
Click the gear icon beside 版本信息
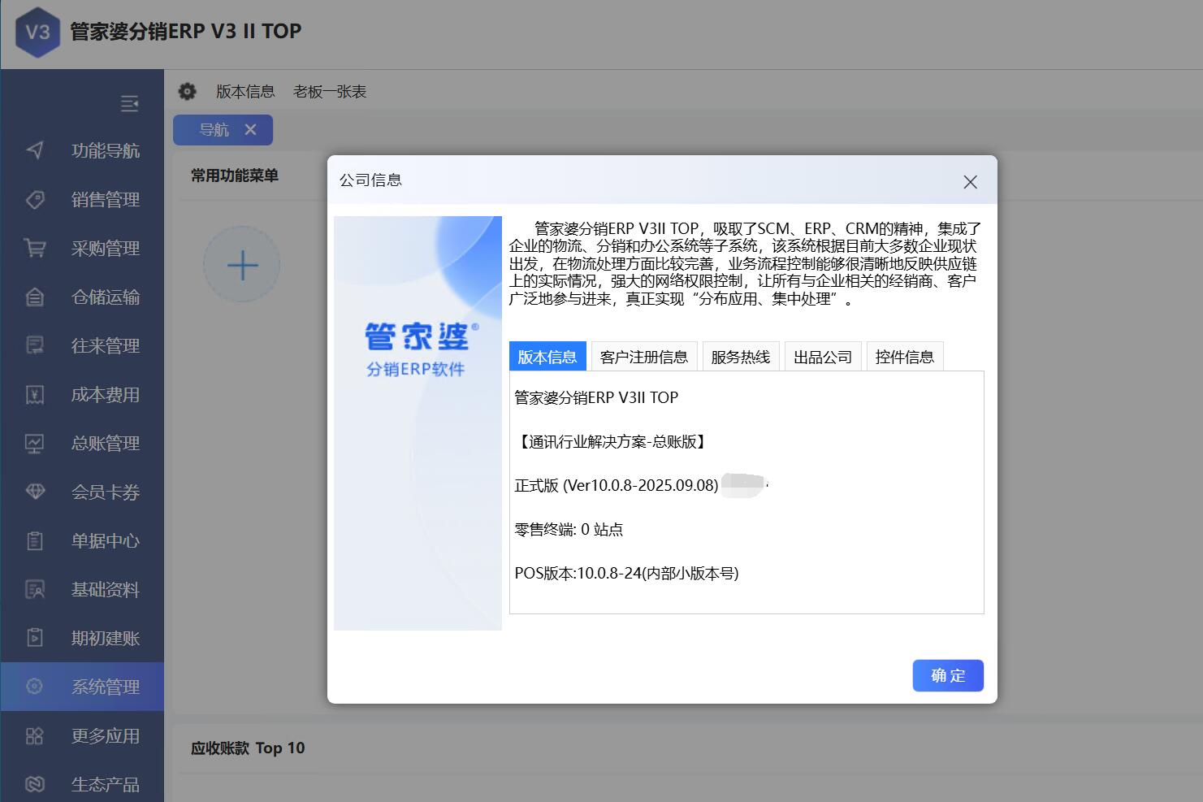tap(188, 91)
